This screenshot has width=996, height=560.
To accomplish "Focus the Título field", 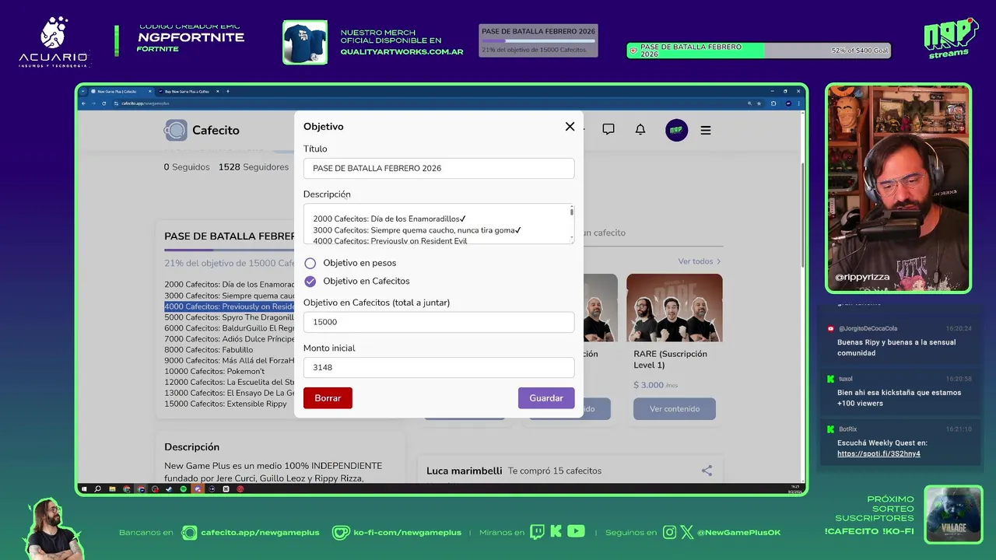I will (x=439, y=168).
